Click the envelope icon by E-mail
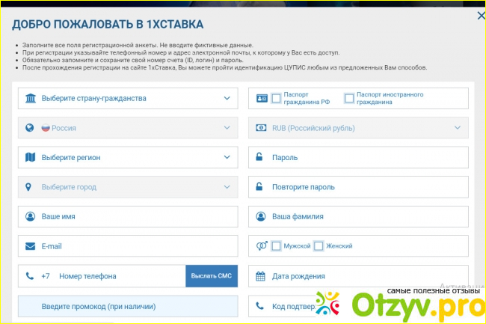The image size is (486, 324). (30, 246)
